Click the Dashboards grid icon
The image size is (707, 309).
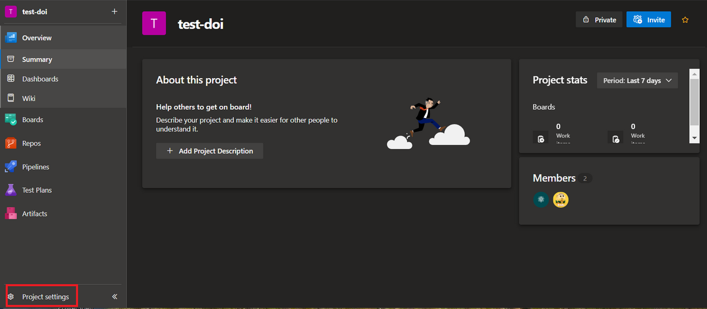[x=11, y=79]
